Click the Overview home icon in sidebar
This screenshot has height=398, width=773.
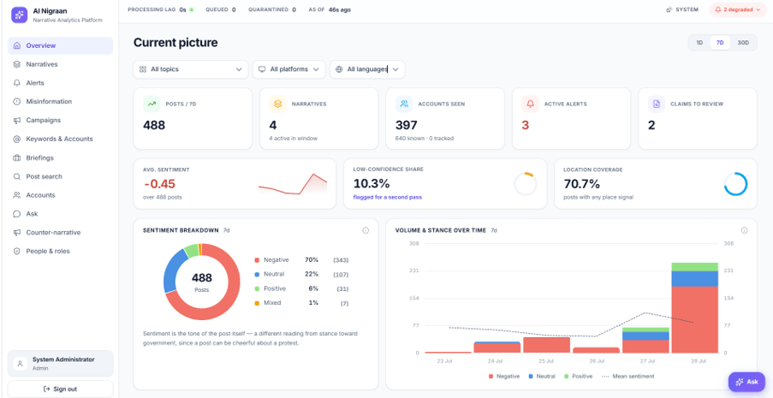tap(17, 46)
